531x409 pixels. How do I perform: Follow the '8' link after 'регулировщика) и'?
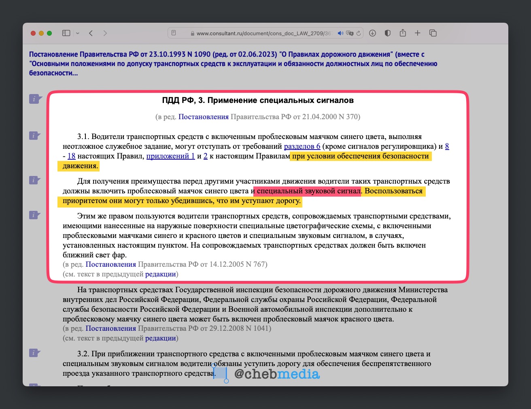pyautogui.click(x=447, y=146)
